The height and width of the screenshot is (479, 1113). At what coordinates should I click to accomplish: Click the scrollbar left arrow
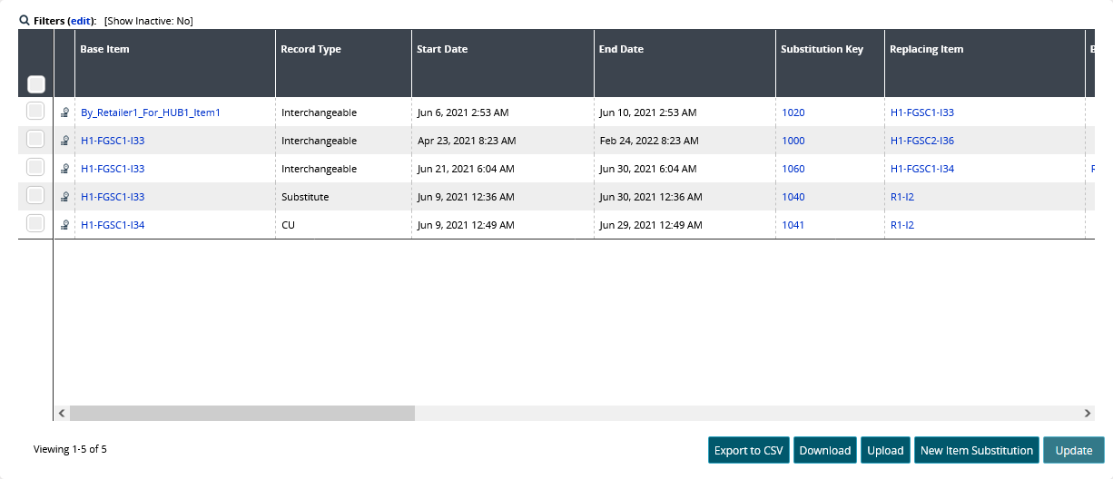click(x=62, y=413)
